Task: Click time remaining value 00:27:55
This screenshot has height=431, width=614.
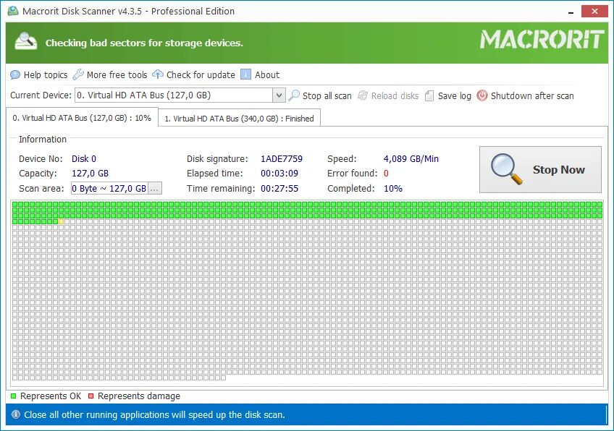Action: [279, 189]
